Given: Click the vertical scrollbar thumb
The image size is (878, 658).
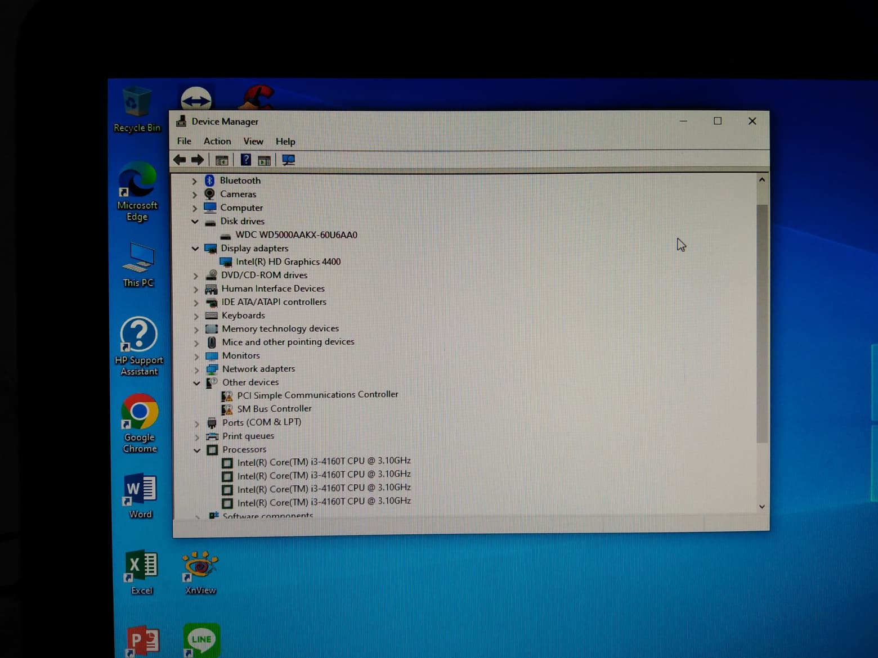Looking at the screenshot, I should 762,324.
